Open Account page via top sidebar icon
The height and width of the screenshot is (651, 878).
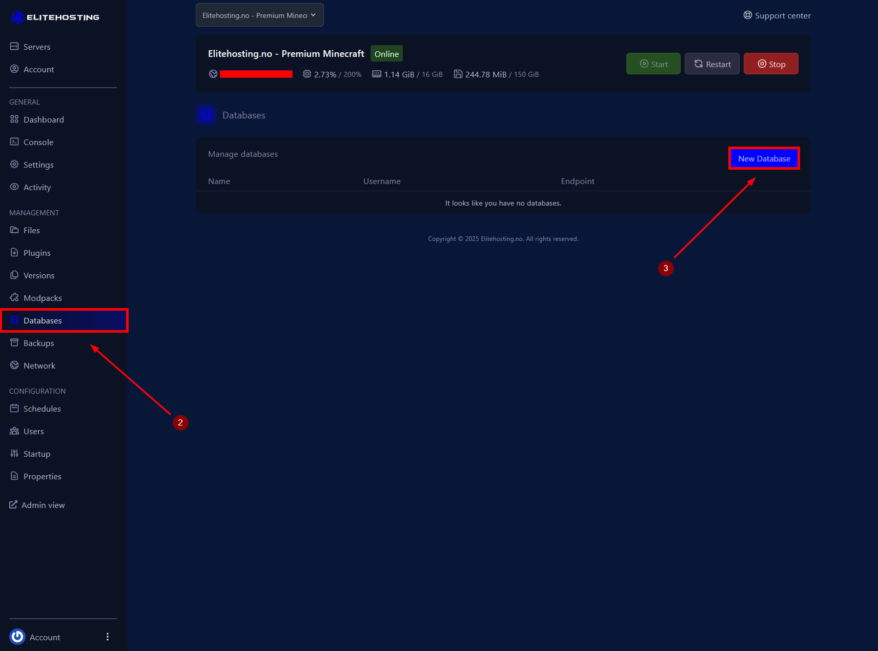(14, 69)
